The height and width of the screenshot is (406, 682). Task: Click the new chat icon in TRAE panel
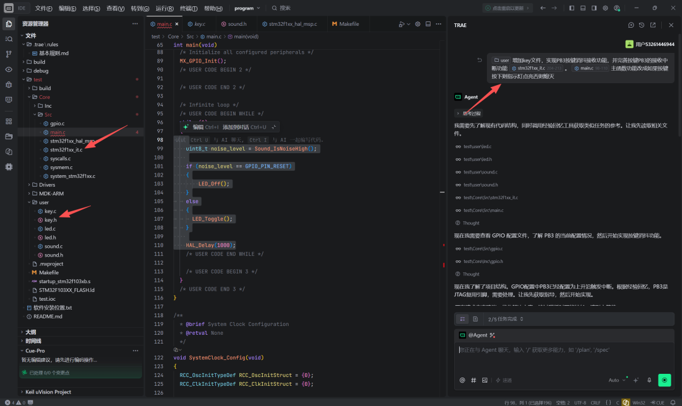click(x=631, y=25)
